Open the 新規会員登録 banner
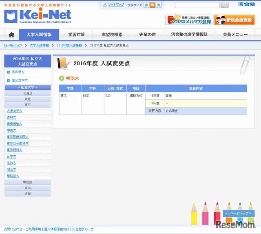Viewport: 261px width, 234px height. 234,20
